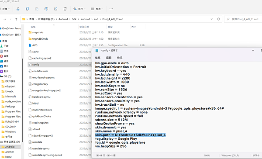262x159 pixels.
Task: Click the highlighted skin.path line in Notepad
Action: tap(130, 135)
